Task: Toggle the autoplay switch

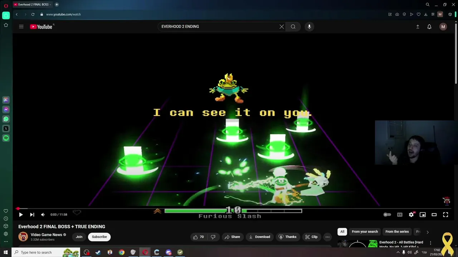Action: point(387,215)
